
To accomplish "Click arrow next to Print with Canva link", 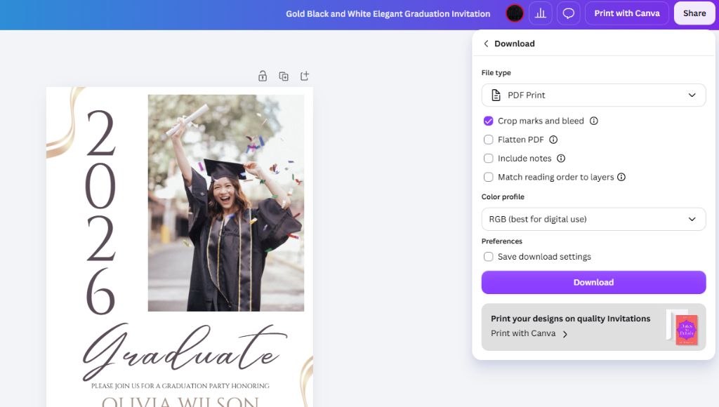I will tap(565, 334).
